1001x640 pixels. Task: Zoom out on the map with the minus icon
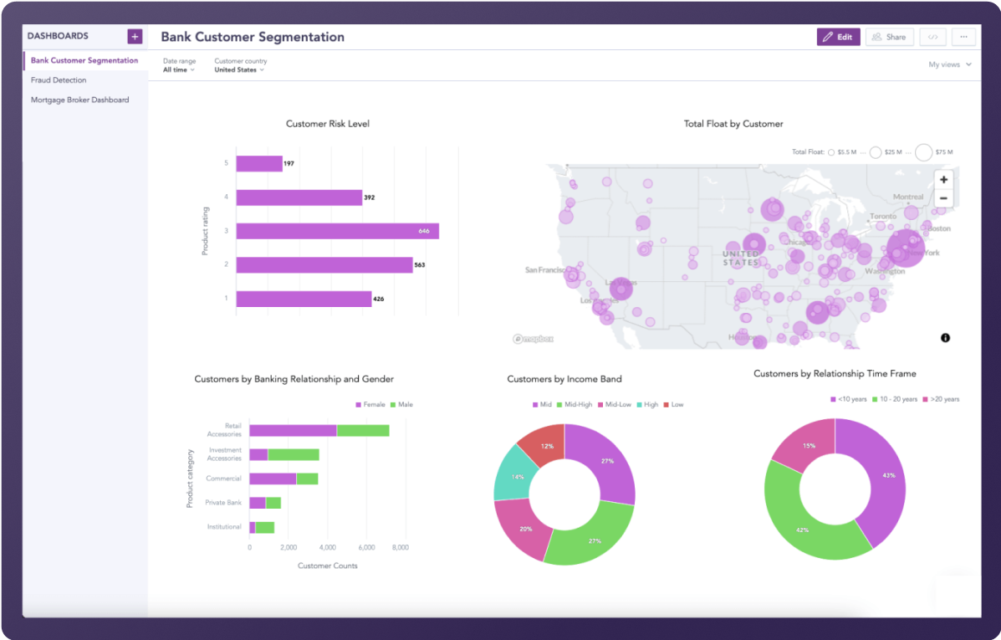coord(943,198)
